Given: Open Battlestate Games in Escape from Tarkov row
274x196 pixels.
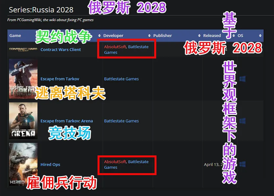Looking at the screenshot, I should tap(122, 79).
